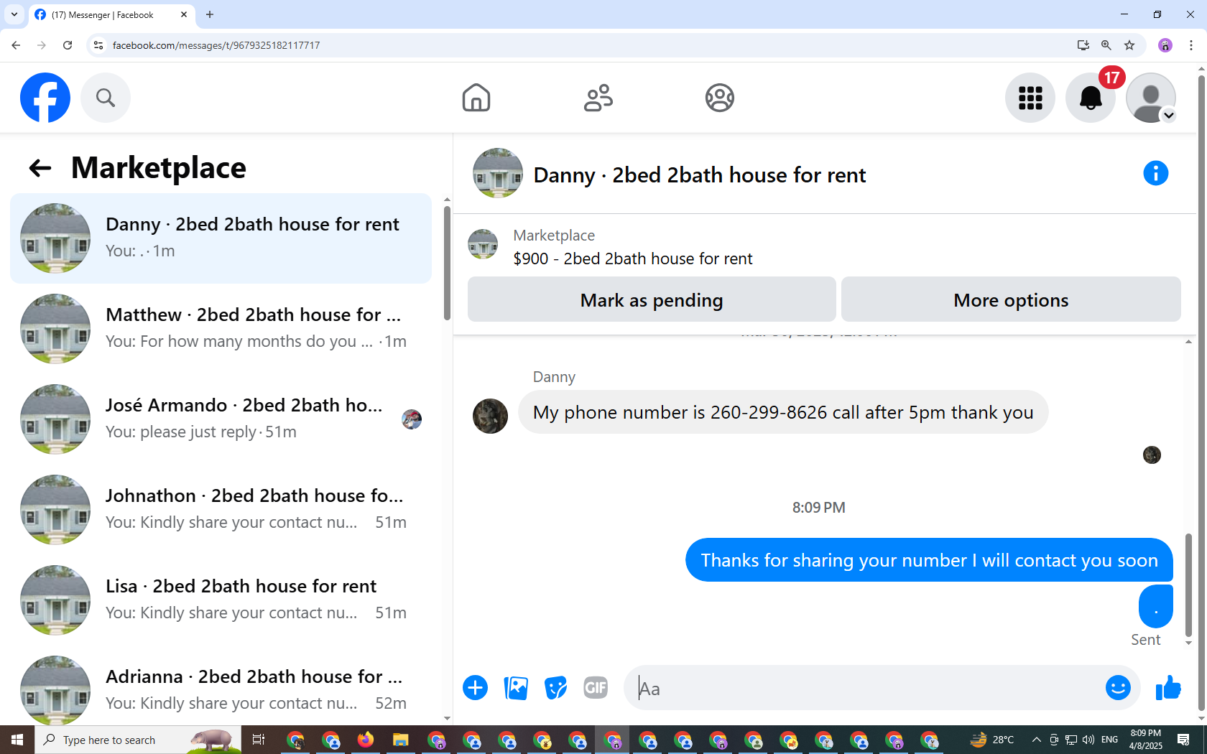Open the Facebook menu grid icon
1207x754 pixels.
1030,98
